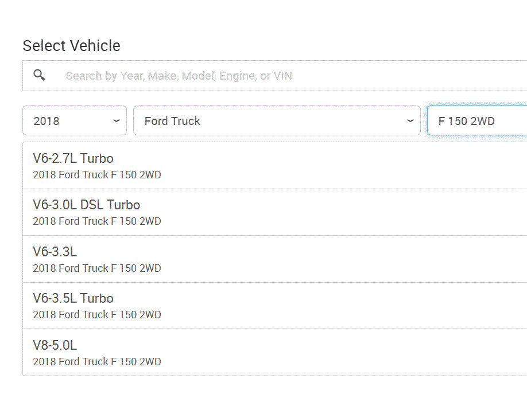The image size is (527, 414).
Task: Click the 'Search by Year, Make, Model' placeholder text
Action: (x=179, y=76)
